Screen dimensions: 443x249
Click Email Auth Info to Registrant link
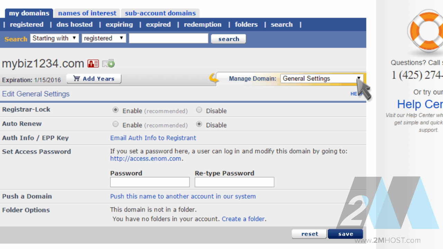[153, 138]
